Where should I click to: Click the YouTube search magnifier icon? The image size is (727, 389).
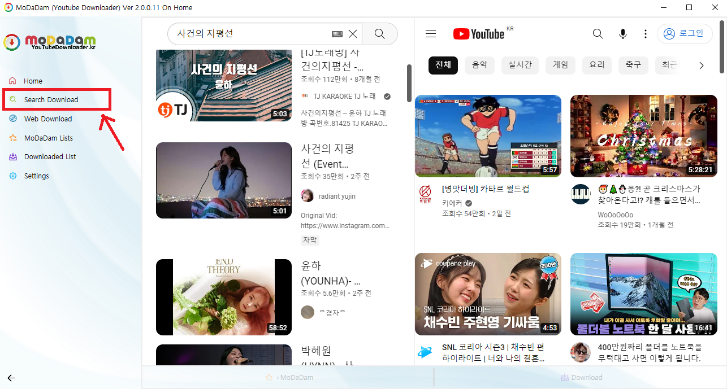pyautogui.click(x=598, y=34)
